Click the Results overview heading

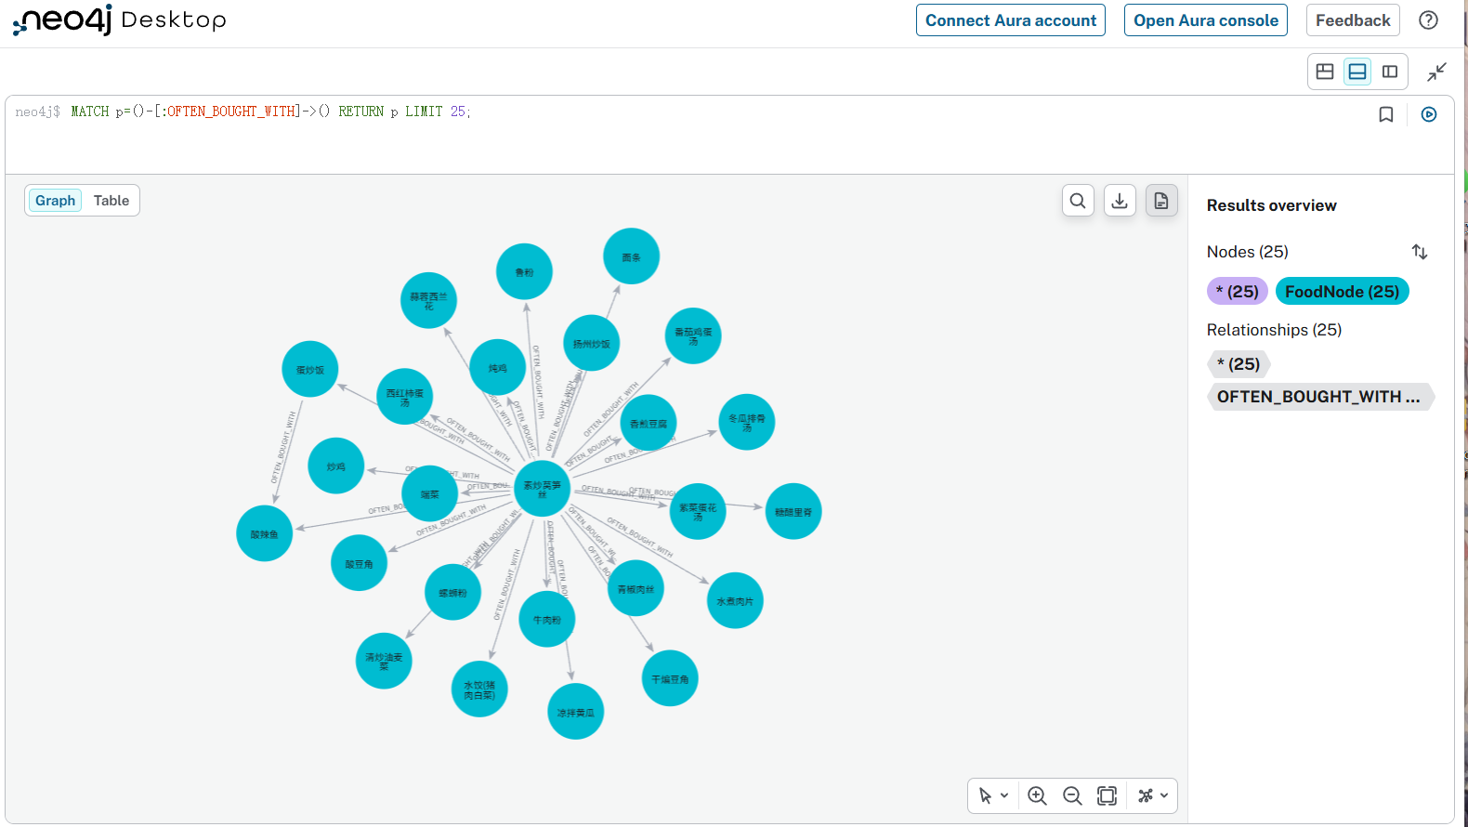1272,205
